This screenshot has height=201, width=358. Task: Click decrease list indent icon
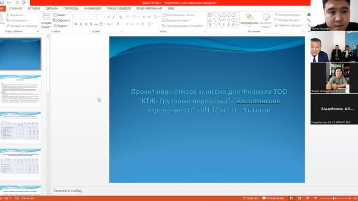144,17
